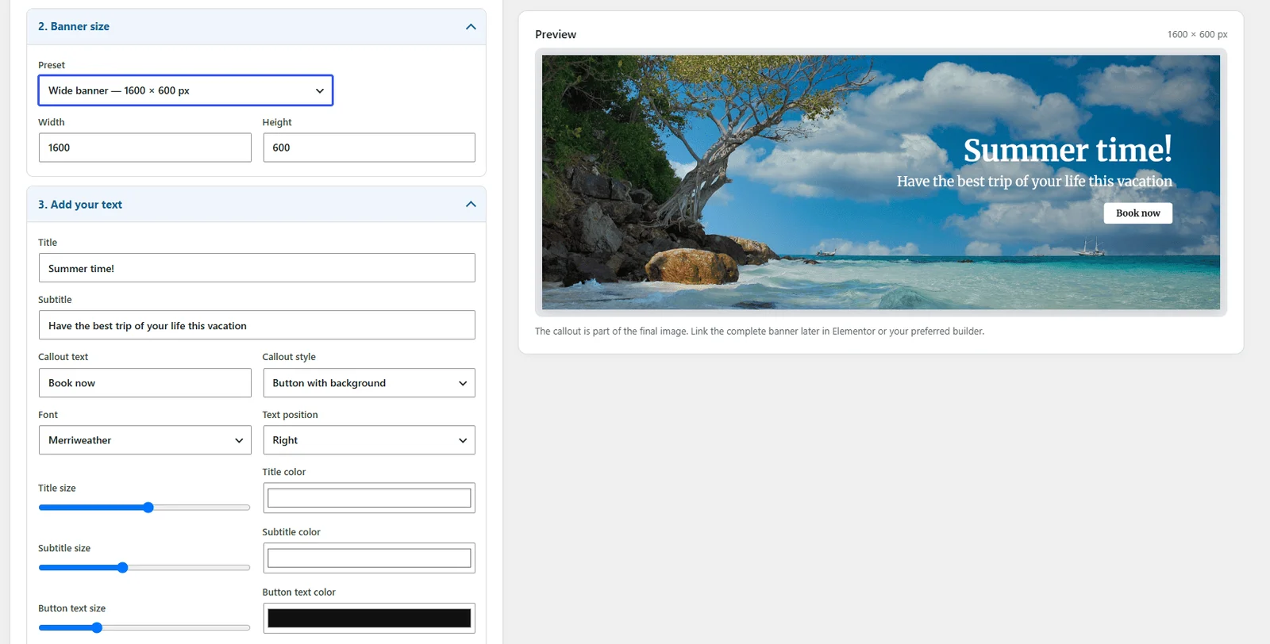Edit the Subtitle text field

[x=257, y=325]
